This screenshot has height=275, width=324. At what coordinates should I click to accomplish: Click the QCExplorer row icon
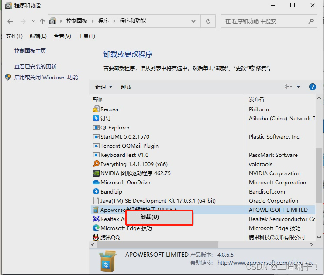click(96, 128)
